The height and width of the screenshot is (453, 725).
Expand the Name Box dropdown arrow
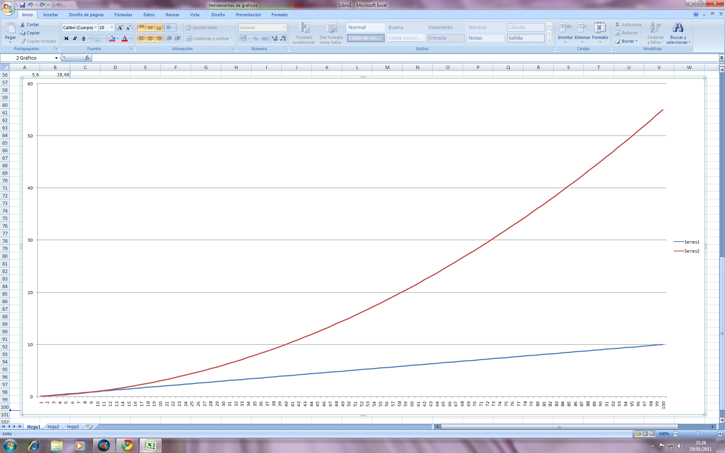click(56, 58)
